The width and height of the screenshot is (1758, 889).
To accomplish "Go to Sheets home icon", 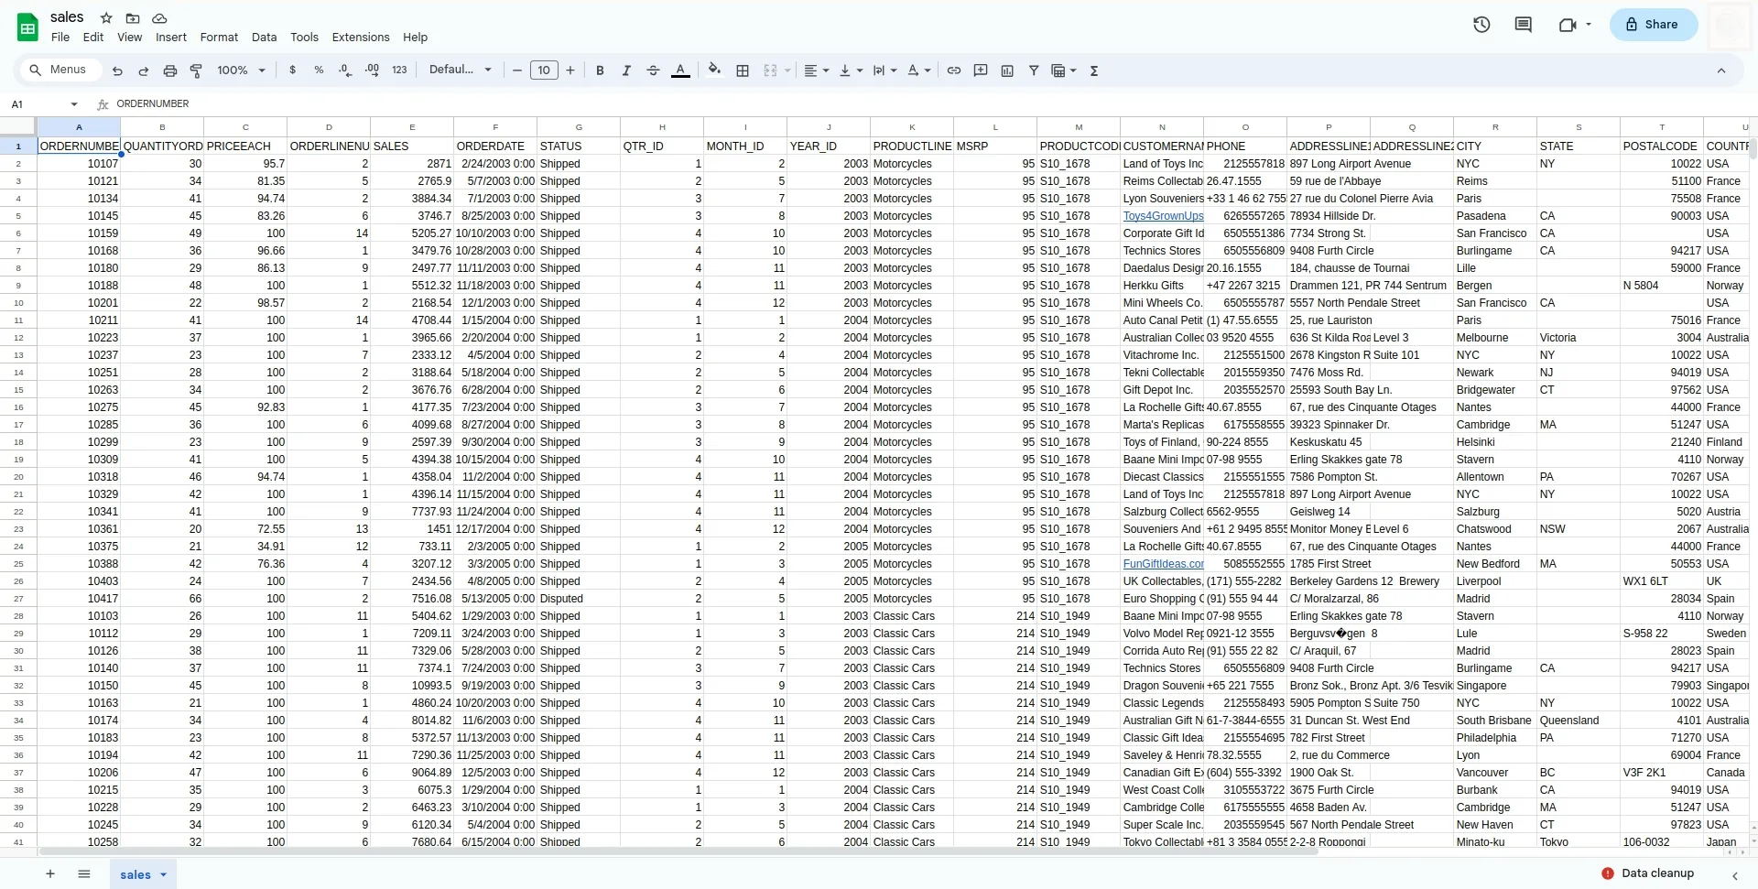I will coord(27,27).
